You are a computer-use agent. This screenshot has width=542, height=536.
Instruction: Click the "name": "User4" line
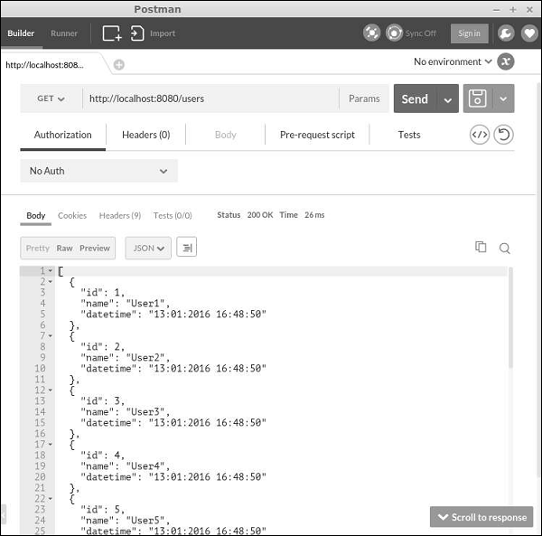coord(126,465)
